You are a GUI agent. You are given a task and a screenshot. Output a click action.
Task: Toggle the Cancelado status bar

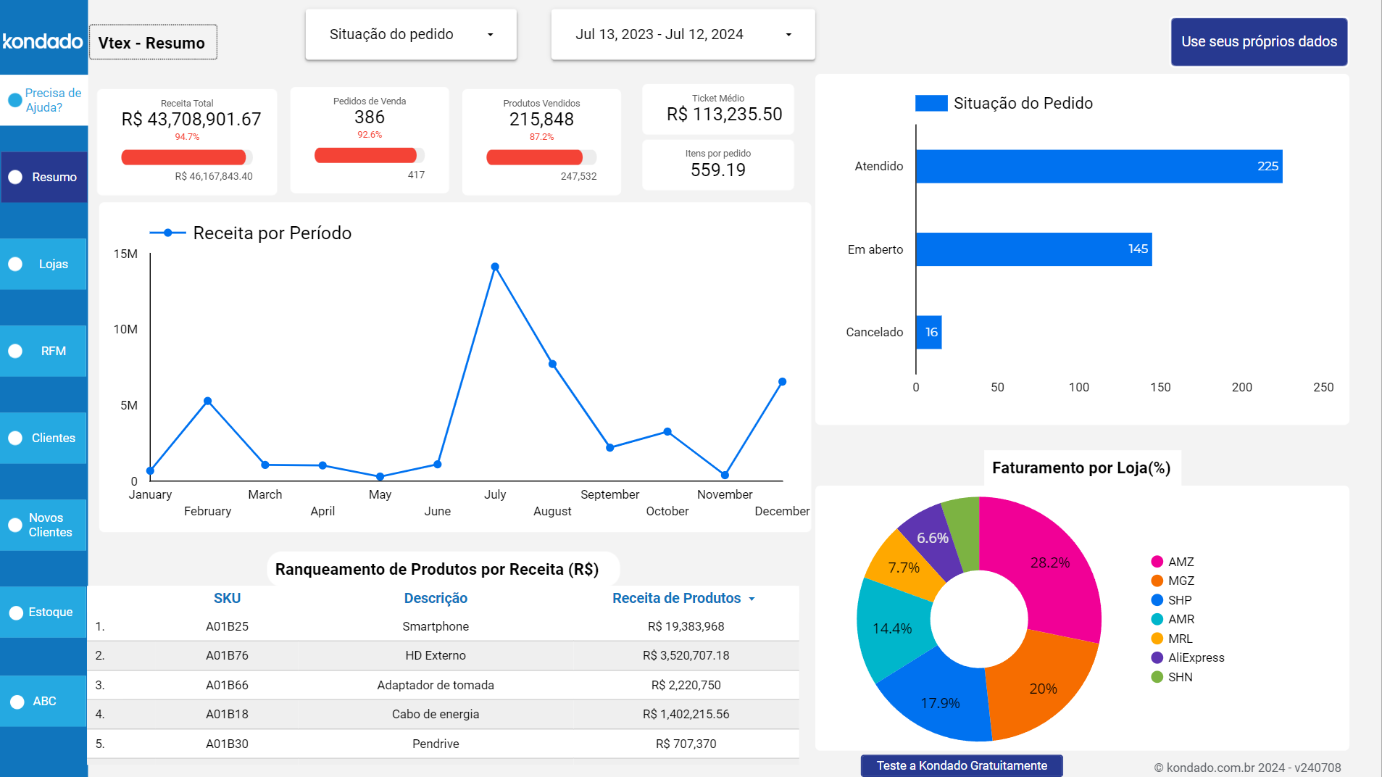928,333
